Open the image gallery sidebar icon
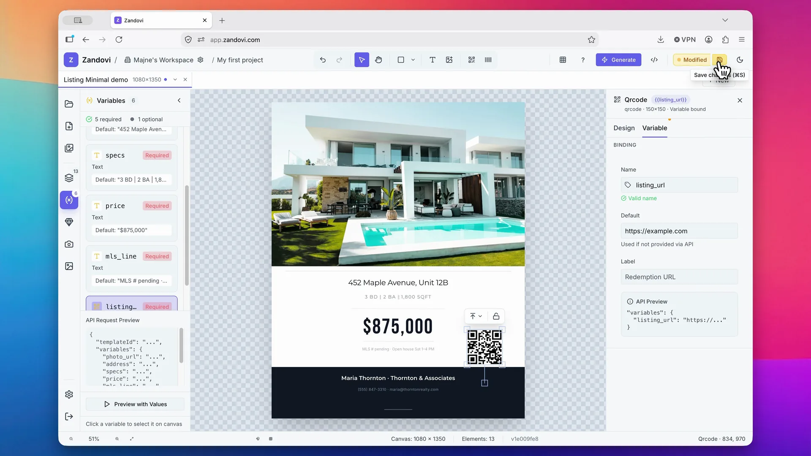The height and width of the screenshot is (456, 811). coord(69,148)
